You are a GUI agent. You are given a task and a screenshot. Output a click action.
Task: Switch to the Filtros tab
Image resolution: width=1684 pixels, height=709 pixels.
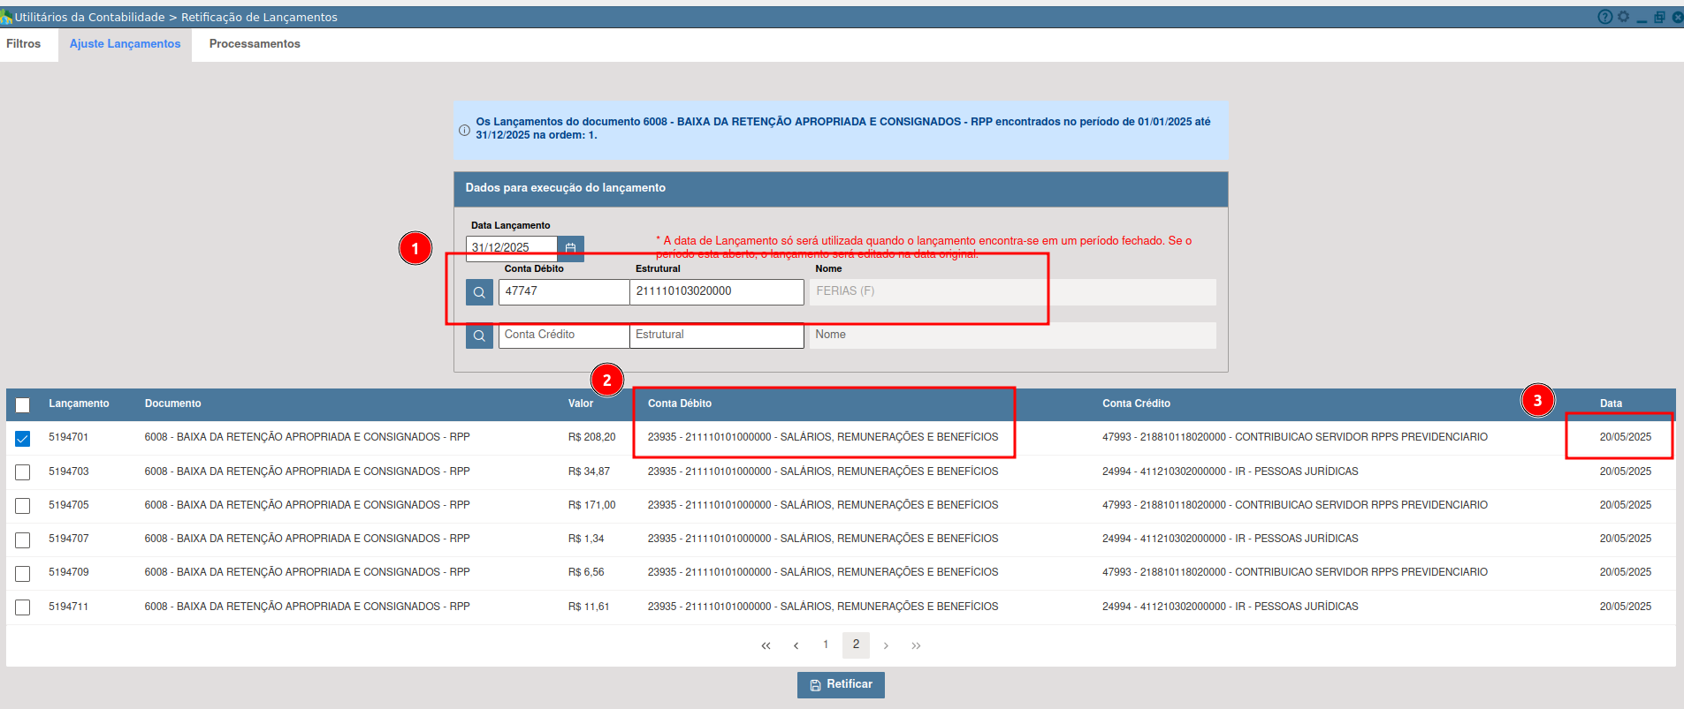[x=24, y=44]
